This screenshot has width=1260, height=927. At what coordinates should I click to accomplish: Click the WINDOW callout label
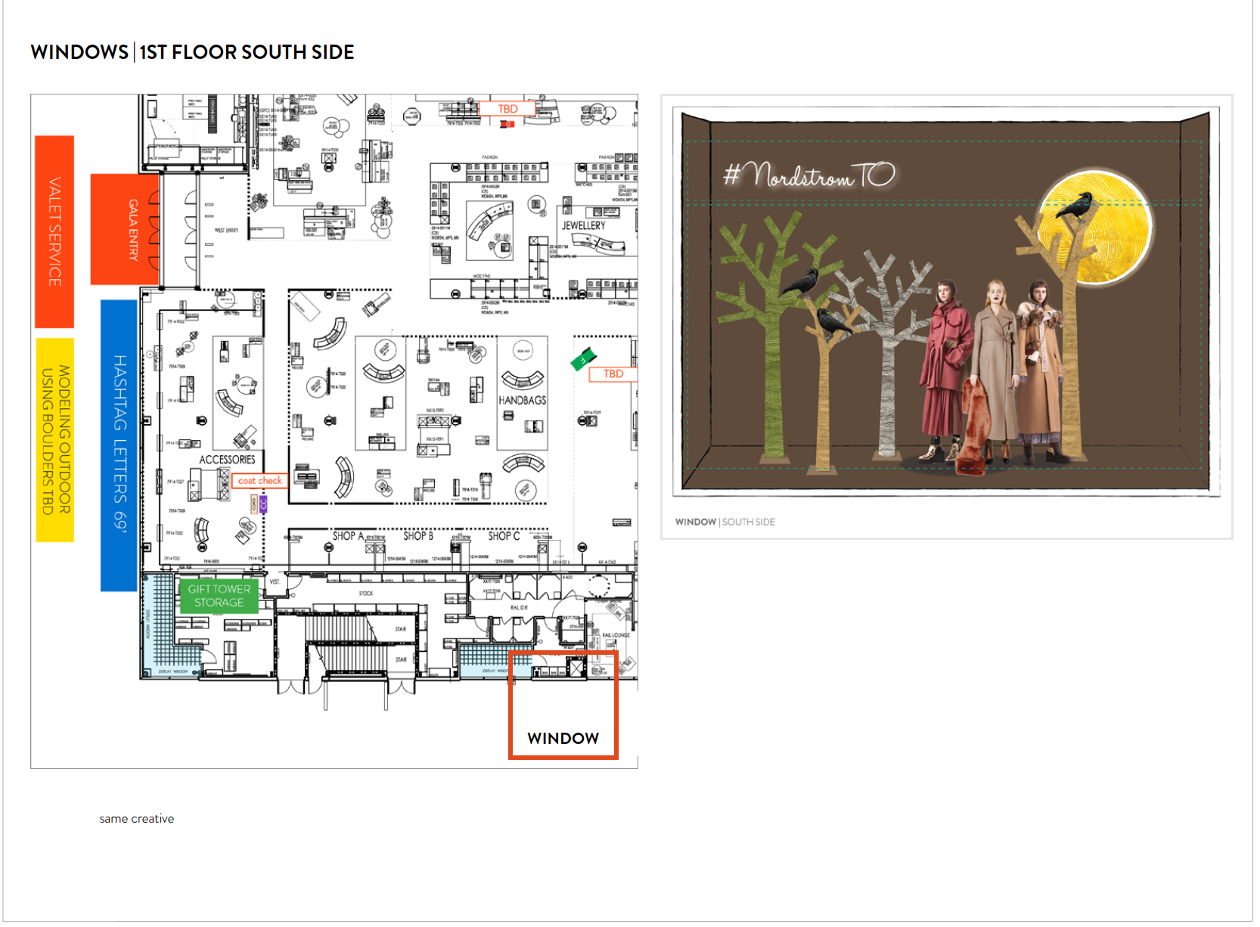pyautogui.click(x=563, y=738)
